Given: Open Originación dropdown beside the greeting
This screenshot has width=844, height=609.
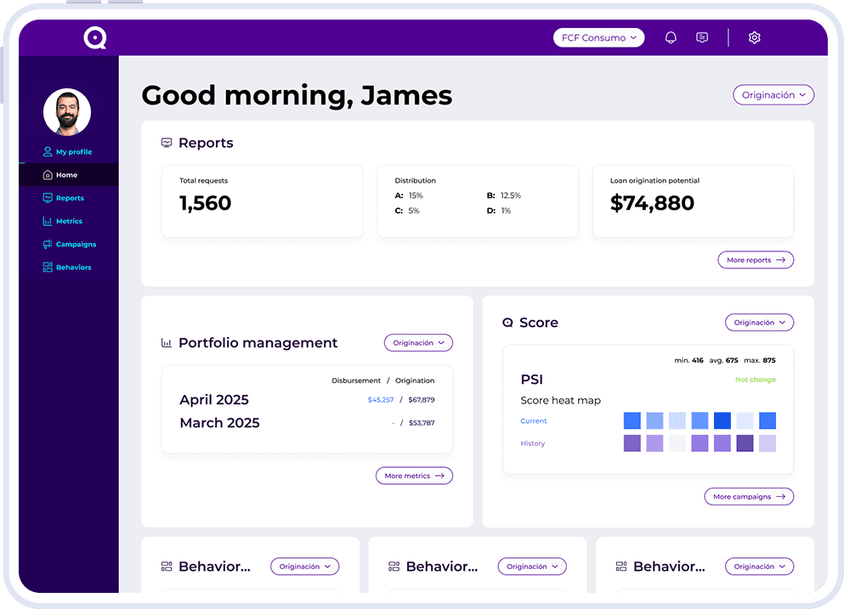Looking at the screenshot, I should 773,94.
